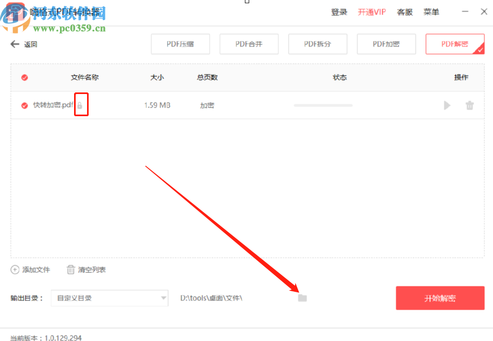Image resolution: width=493 pixels, height=341 pixels.
Task: Open the output folder browse icon
Action: 302,298
